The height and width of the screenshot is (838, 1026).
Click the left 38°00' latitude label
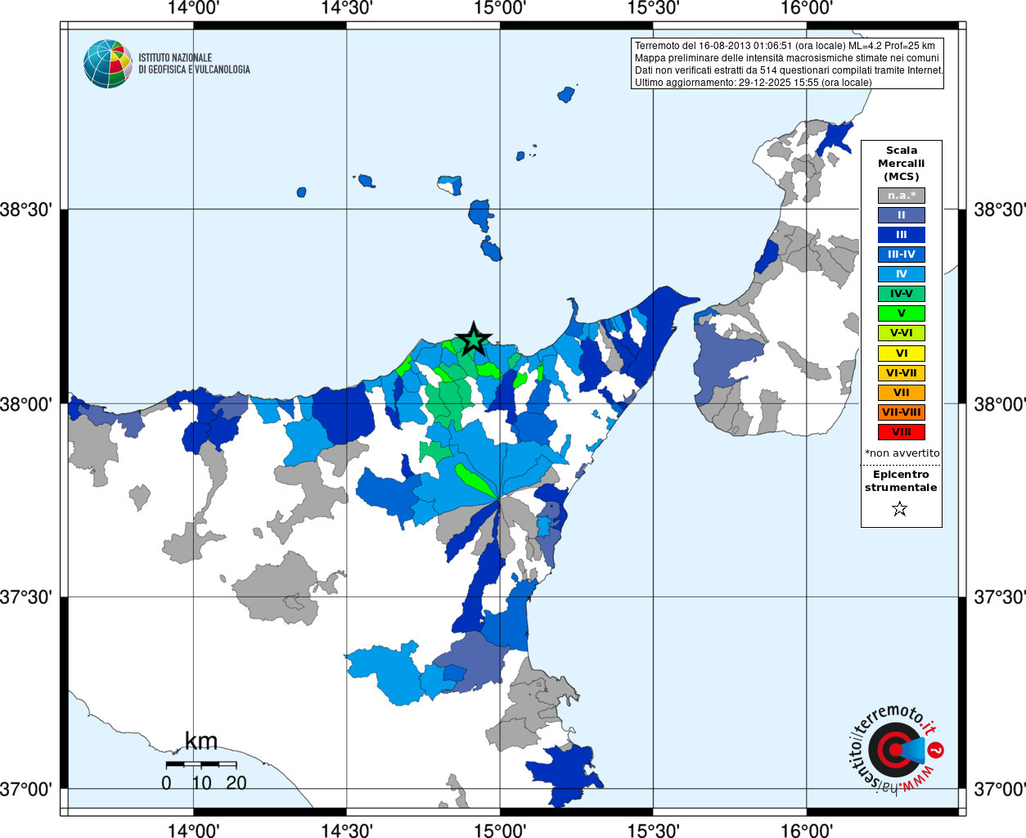tap(26, 404)
